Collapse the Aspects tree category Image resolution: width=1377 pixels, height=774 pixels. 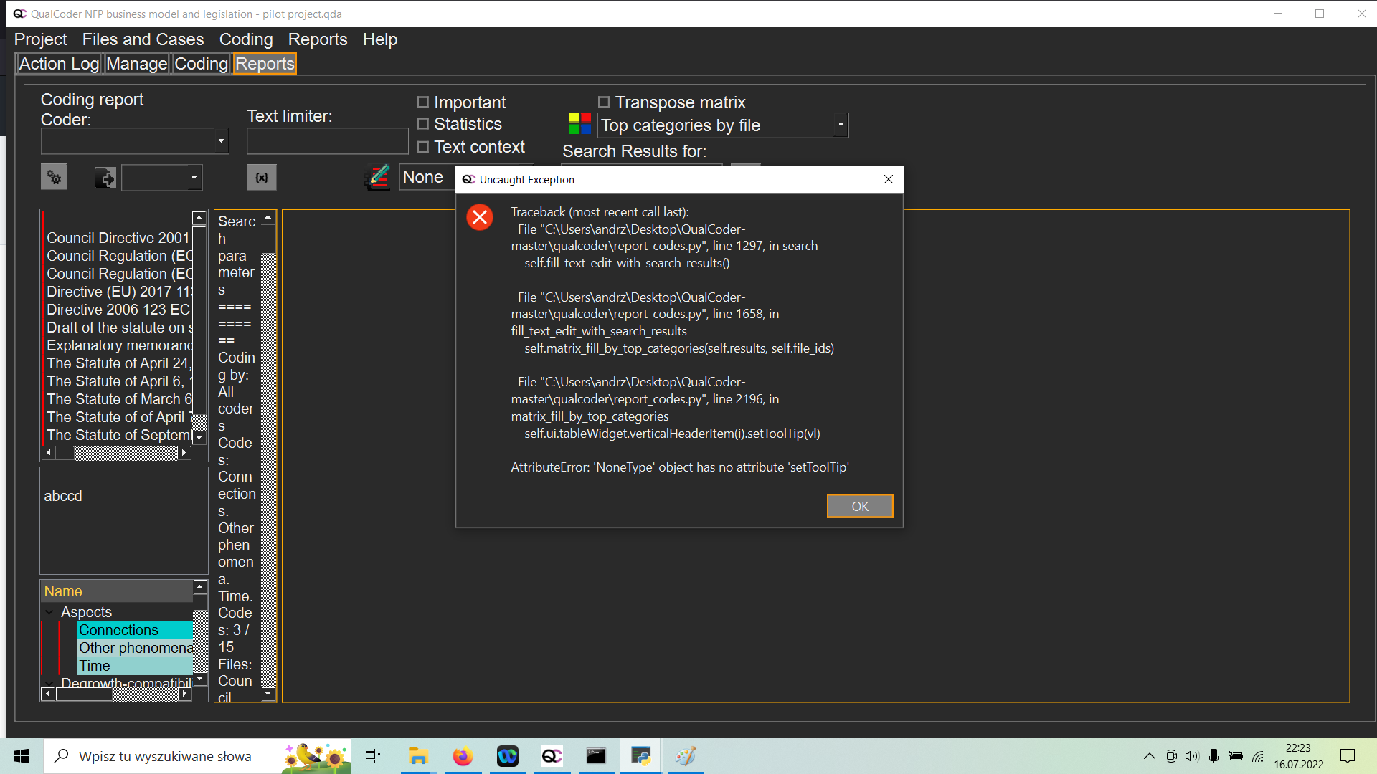(49, 612)
